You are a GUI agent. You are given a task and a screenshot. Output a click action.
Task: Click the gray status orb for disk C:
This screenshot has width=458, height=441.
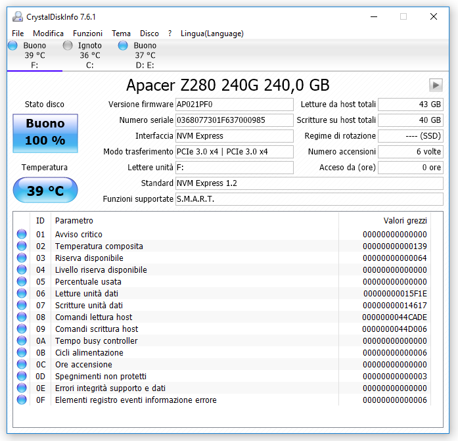pyautogui.click(x=68, y=45)
